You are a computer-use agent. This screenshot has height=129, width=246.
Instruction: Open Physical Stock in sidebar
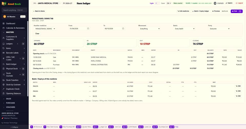(12, 69)
